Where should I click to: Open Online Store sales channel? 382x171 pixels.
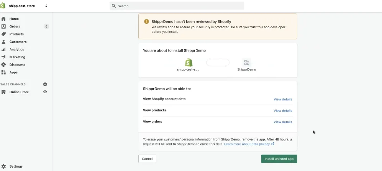point(19,92)
